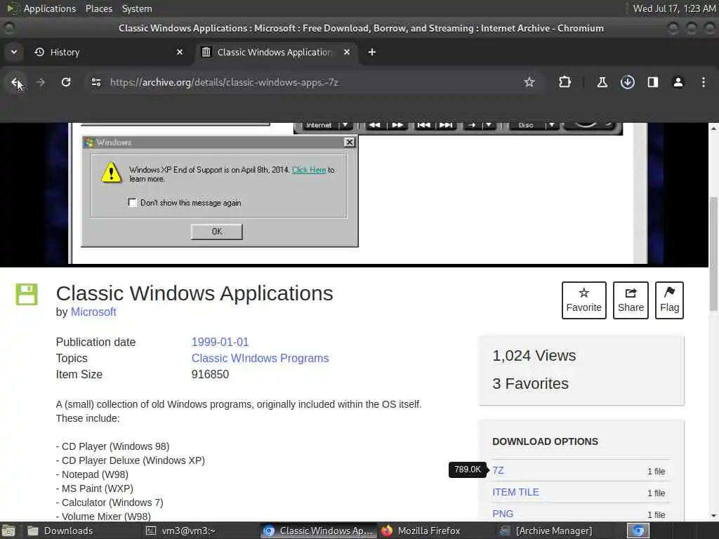Open the 1999-01-01 publication date link
Screen dimensions: 719x539
220,342
